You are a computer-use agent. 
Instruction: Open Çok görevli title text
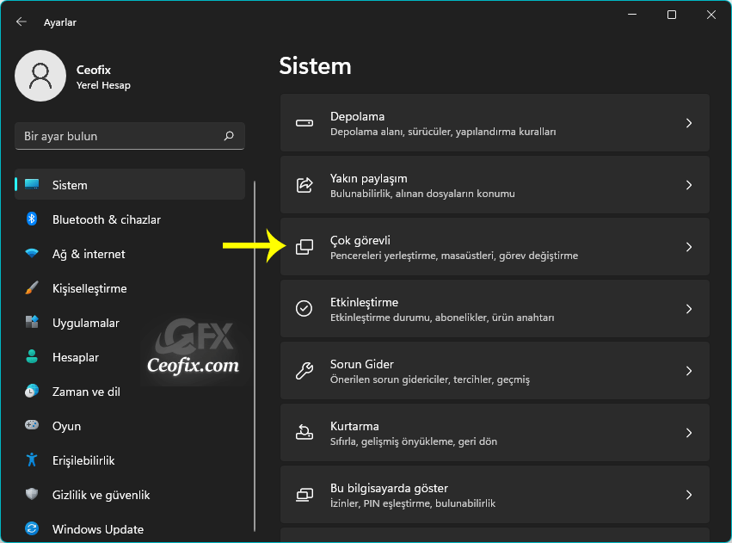pyautogui.click(x=360, y=240)
